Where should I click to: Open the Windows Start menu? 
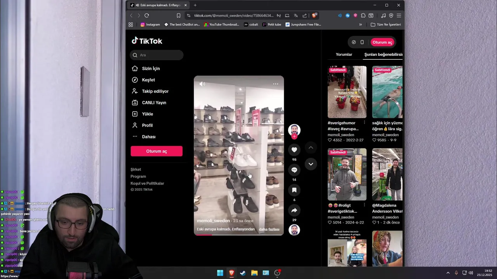[x=220, y=273]
